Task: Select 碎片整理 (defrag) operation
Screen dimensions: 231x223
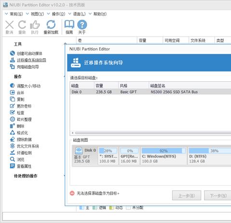Action: point(24,119)
